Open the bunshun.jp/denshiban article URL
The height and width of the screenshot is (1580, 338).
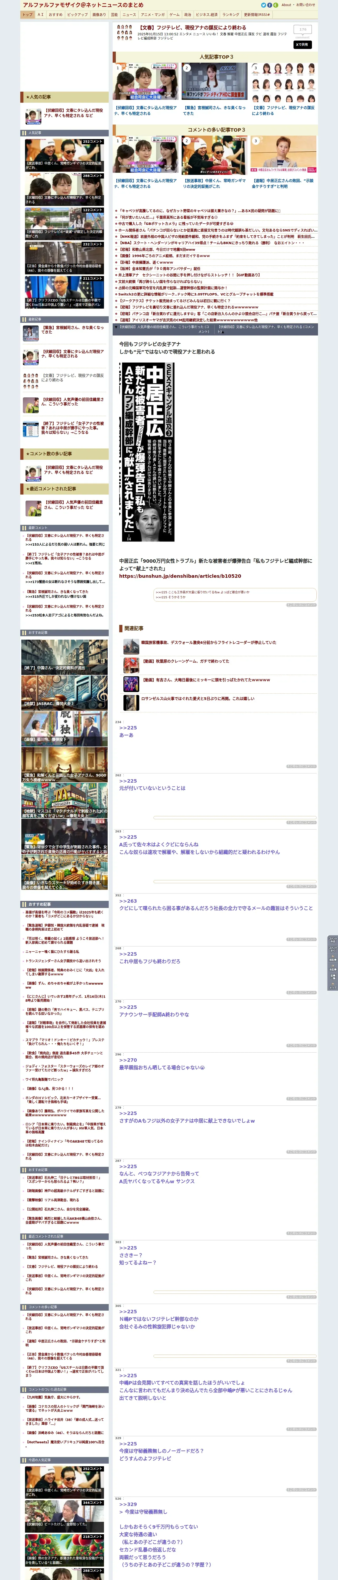180,576
